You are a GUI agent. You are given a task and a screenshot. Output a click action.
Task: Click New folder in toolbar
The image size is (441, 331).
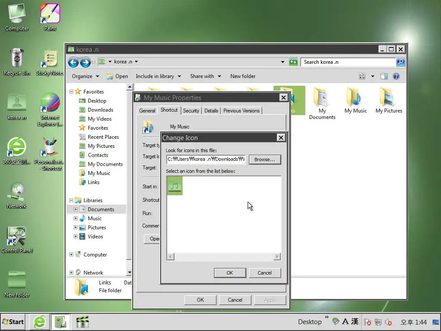(x=243, y=76)
